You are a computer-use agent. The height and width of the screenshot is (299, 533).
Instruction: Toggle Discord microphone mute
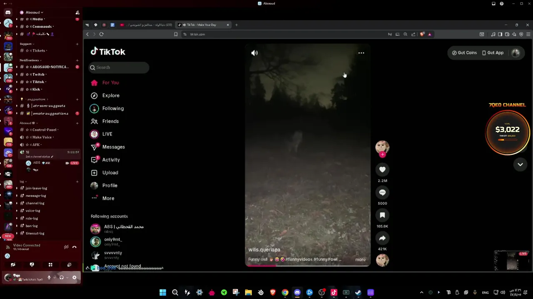click(49, 277)
